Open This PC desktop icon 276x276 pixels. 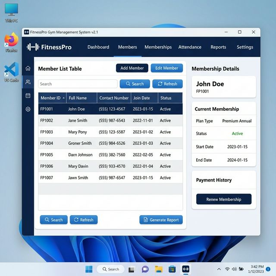coord(11,13)
